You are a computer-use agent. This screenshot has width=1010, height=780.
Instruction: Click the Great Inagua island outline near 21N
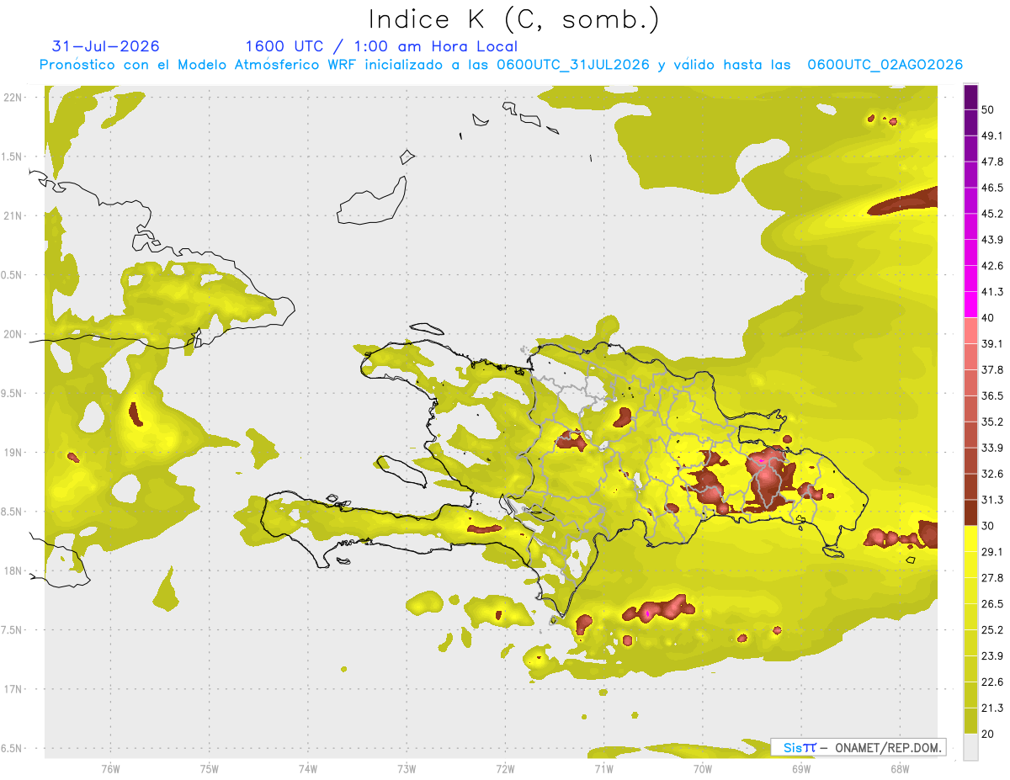(373, 199)
